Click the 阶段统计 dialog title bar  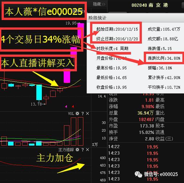[x=135, y=18]
